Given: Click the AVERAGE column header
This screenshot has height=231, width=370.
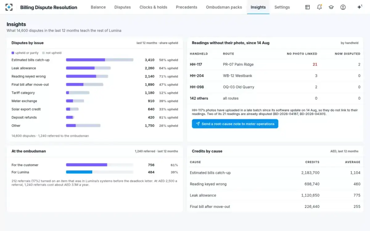Looking at the screenshot, I should click(x=353, y=162).
